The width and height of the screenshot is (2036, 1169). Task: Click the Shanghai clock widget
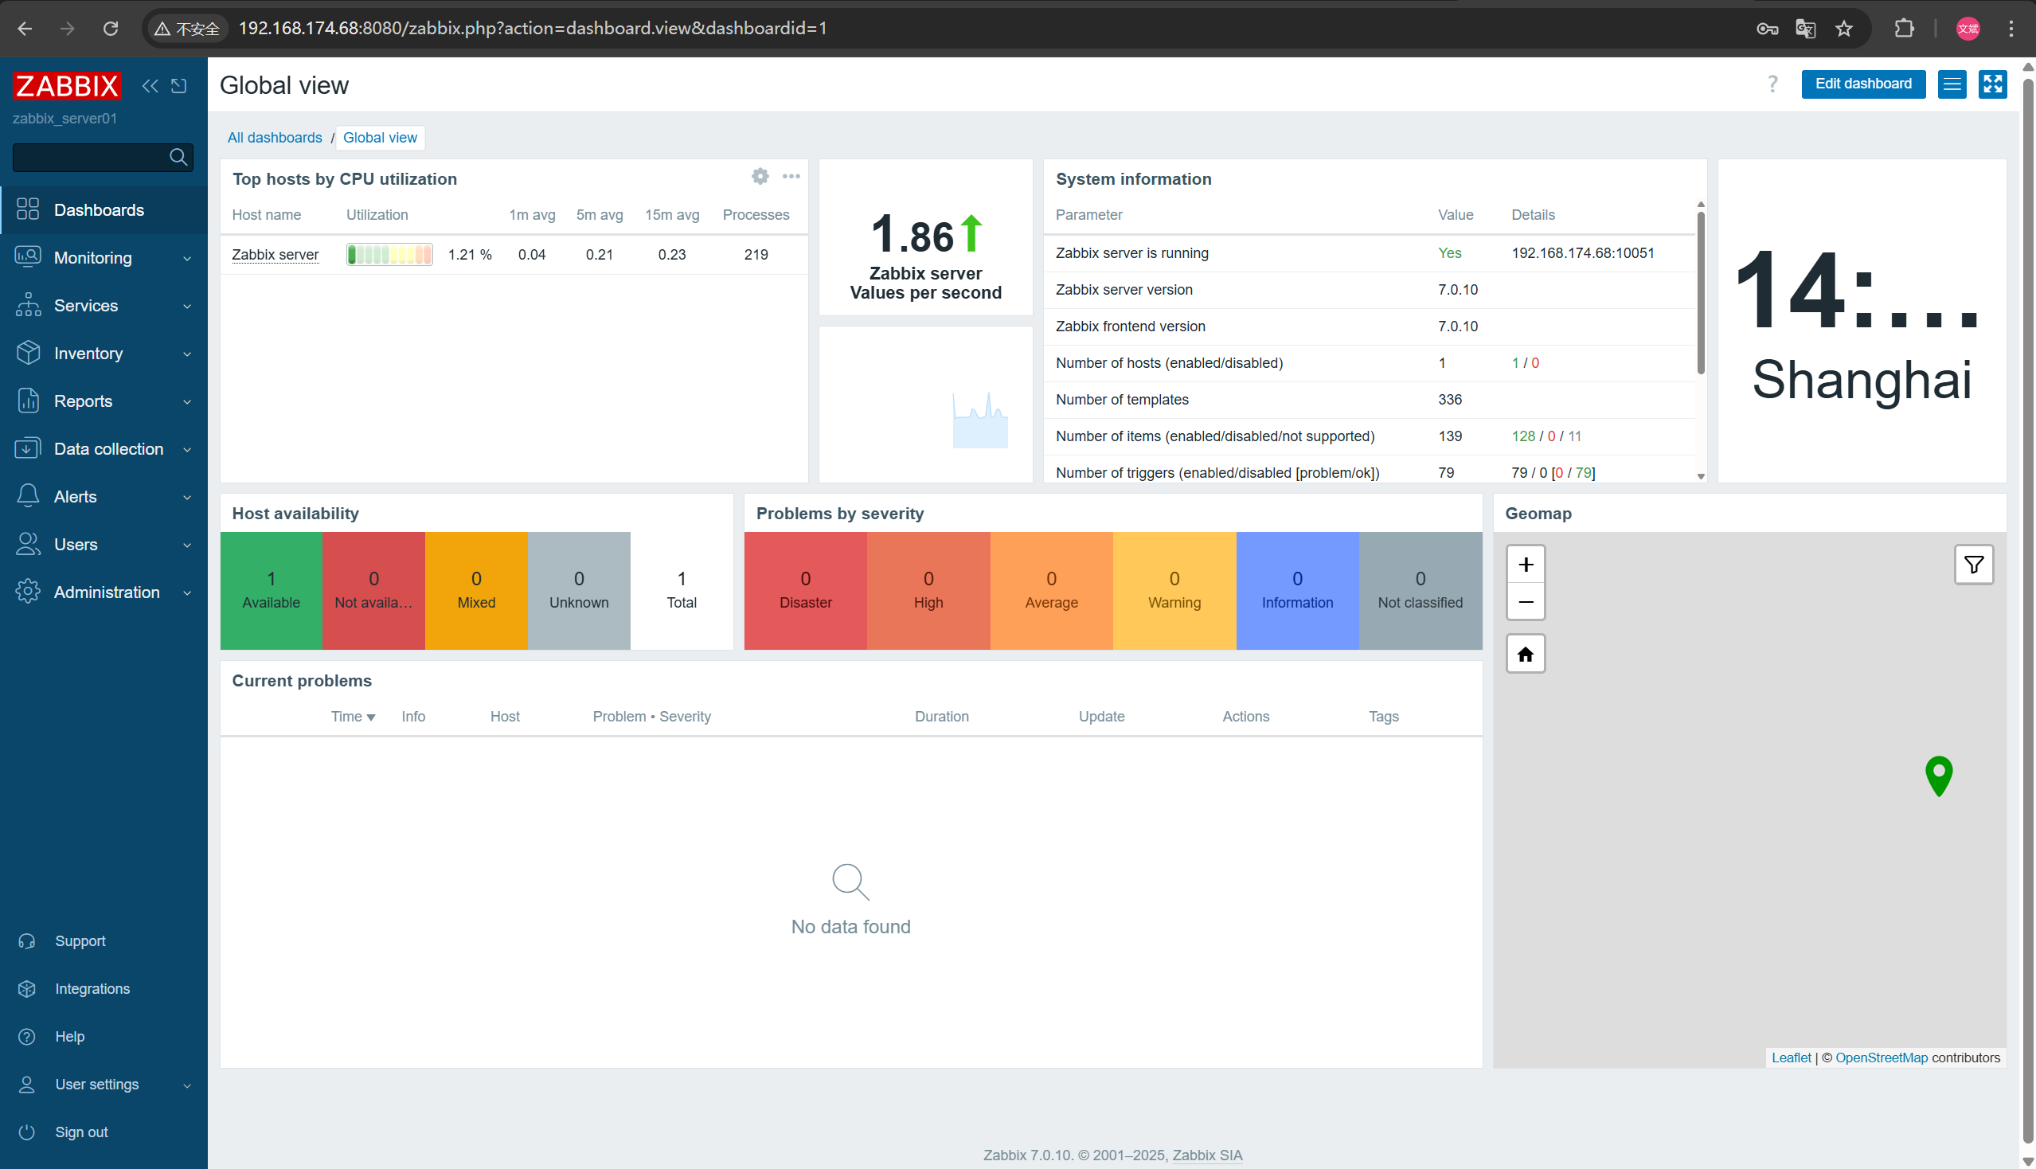(1861, 321)
